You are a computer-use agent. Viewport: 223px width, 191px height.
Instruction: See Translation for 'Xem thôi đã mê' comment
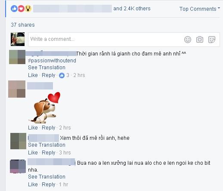[46, 145]
